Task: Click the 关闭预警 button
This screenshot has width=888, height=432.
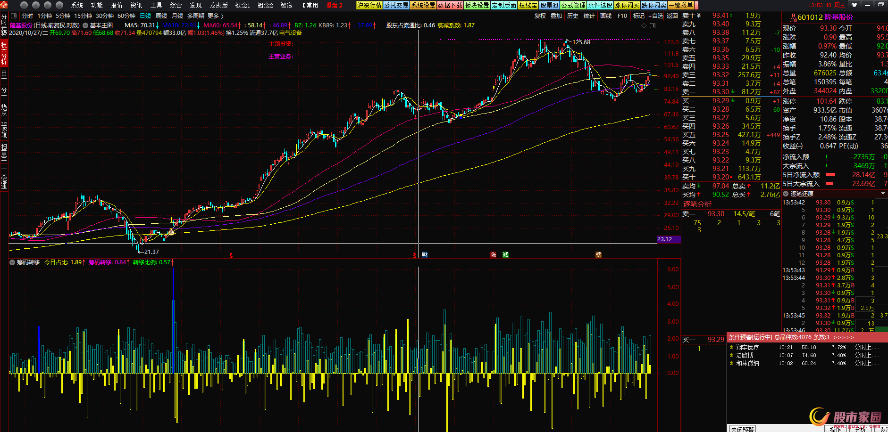Action: click(x=742, y=428)
